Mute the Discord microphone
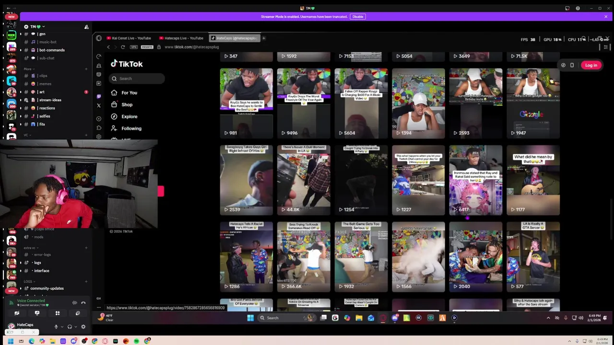Image resolution: width=614 pixels, height=345 pixels. click(x=56, y=327)
